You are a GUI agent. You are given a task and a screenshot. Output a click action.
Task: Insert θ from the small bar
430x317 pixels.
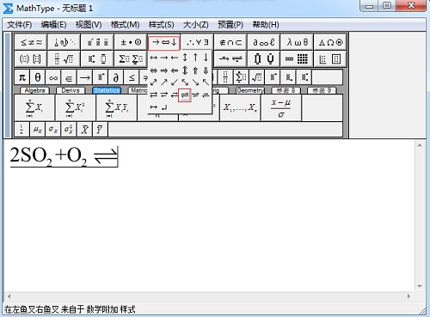tap(38, 77)
